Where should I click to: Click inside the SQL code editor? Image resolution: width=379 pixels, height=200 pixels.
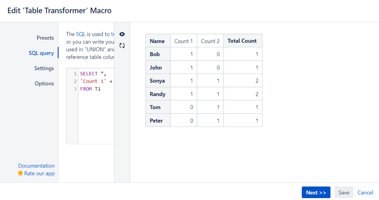96,116
